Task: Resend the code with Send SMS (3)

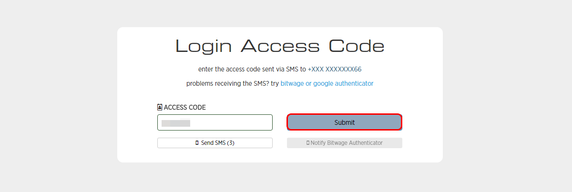Action: point(215,143)
